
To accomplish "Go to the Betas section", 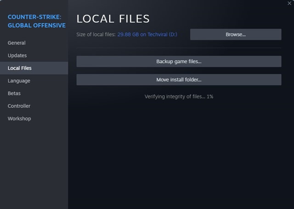I will click(x=14, y=93).
